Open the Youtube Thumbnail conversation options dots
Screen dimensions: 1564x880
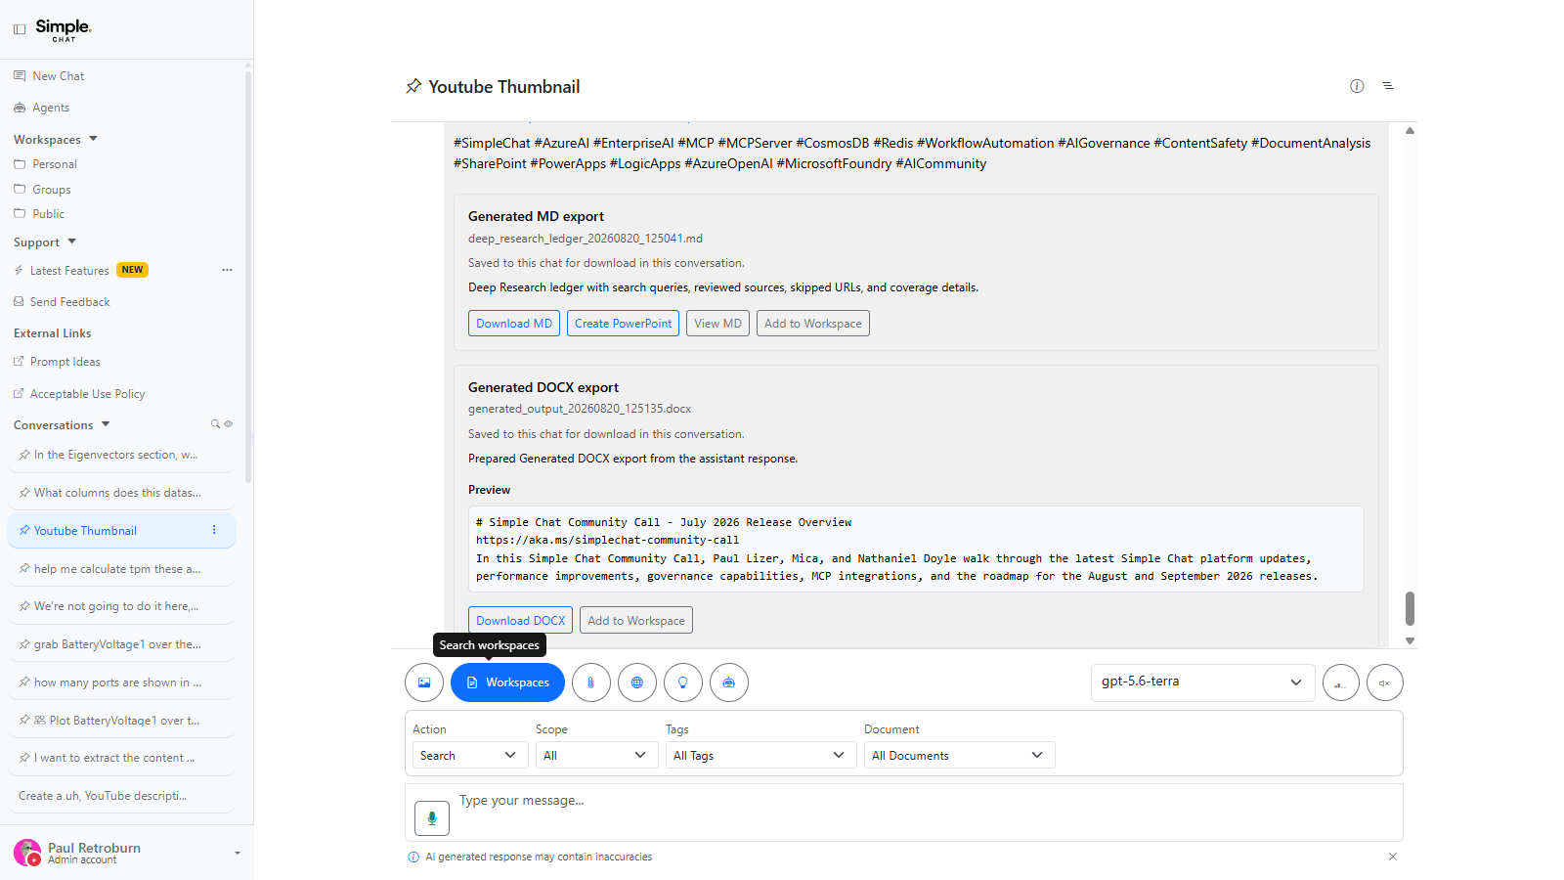[214, 530]
